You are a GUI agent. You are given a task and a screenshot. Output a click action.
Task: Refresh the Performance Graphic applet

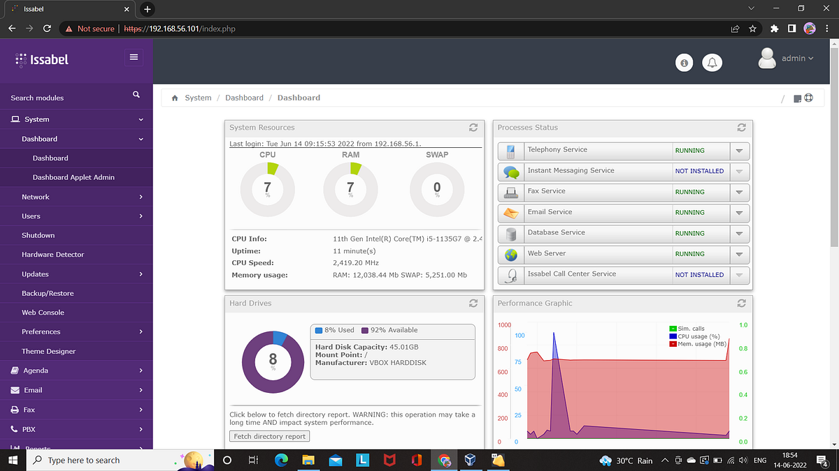point(742,304)
